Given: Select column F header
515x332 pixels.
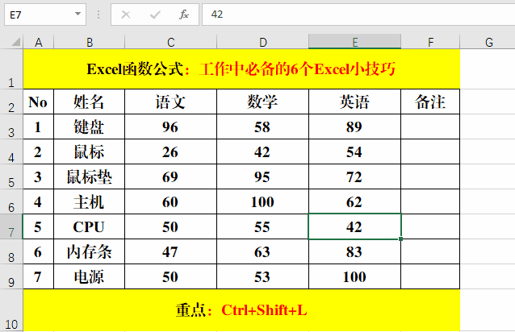Looking at the screenshot, I should point(430,42).
